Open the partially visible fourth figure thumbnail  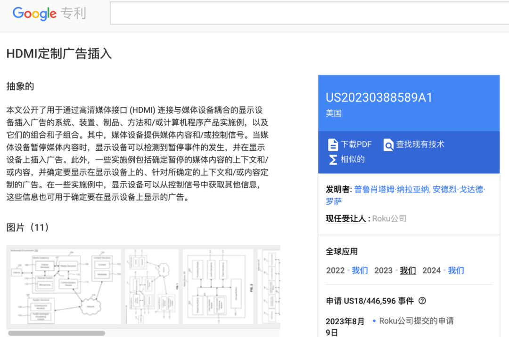click(x=269, y=287)
